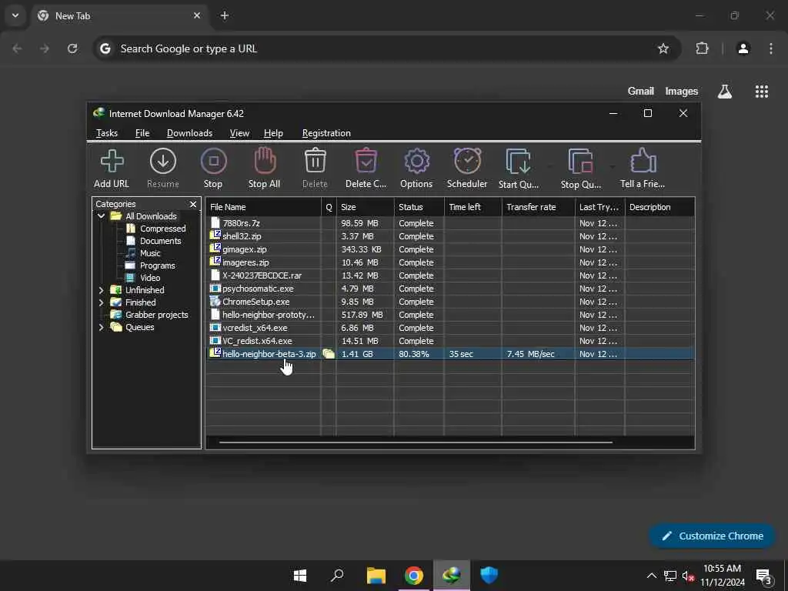
Task: Select the Documents category
Action: tap(160, 241)
